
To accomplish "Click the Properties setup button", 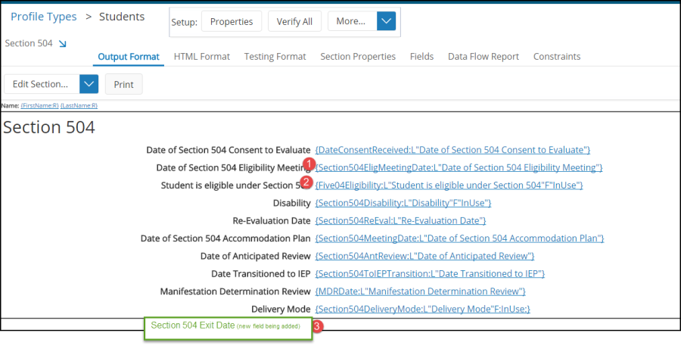I will pos(232,21).
